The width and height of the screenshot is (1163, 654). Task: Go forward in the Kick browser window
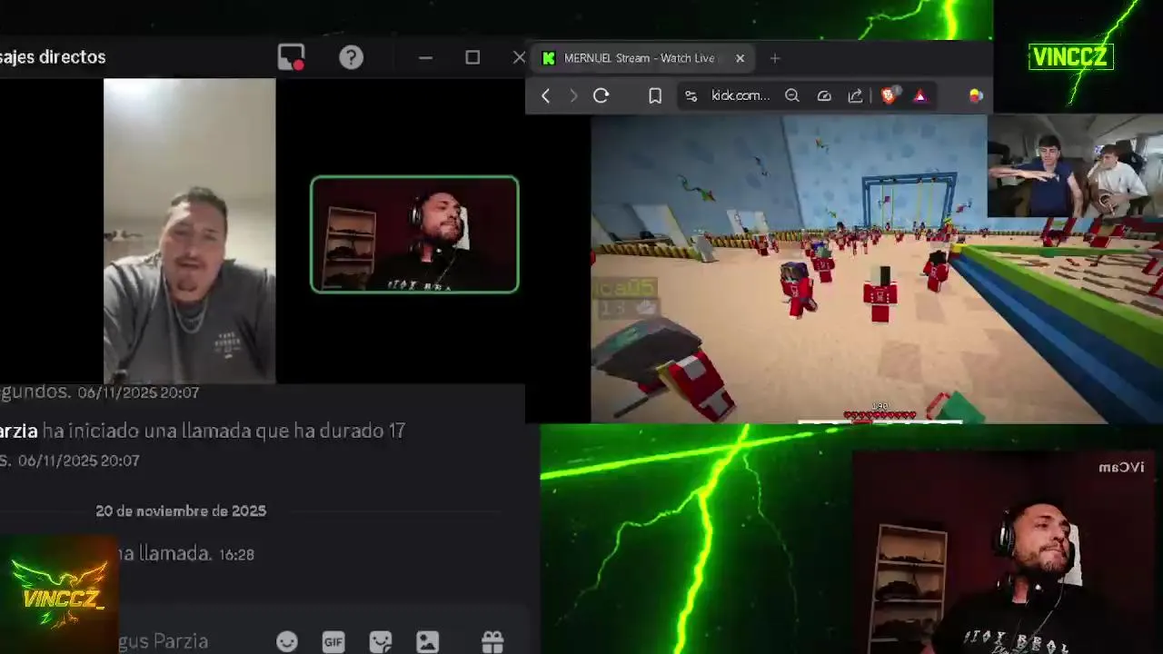point(572,95)
